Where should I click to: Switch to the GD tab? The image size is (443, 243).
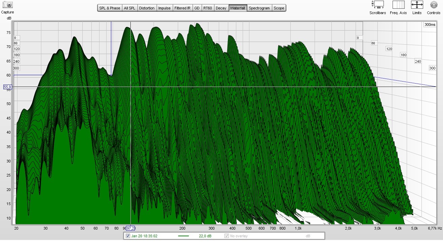click(x=197, y=8)
